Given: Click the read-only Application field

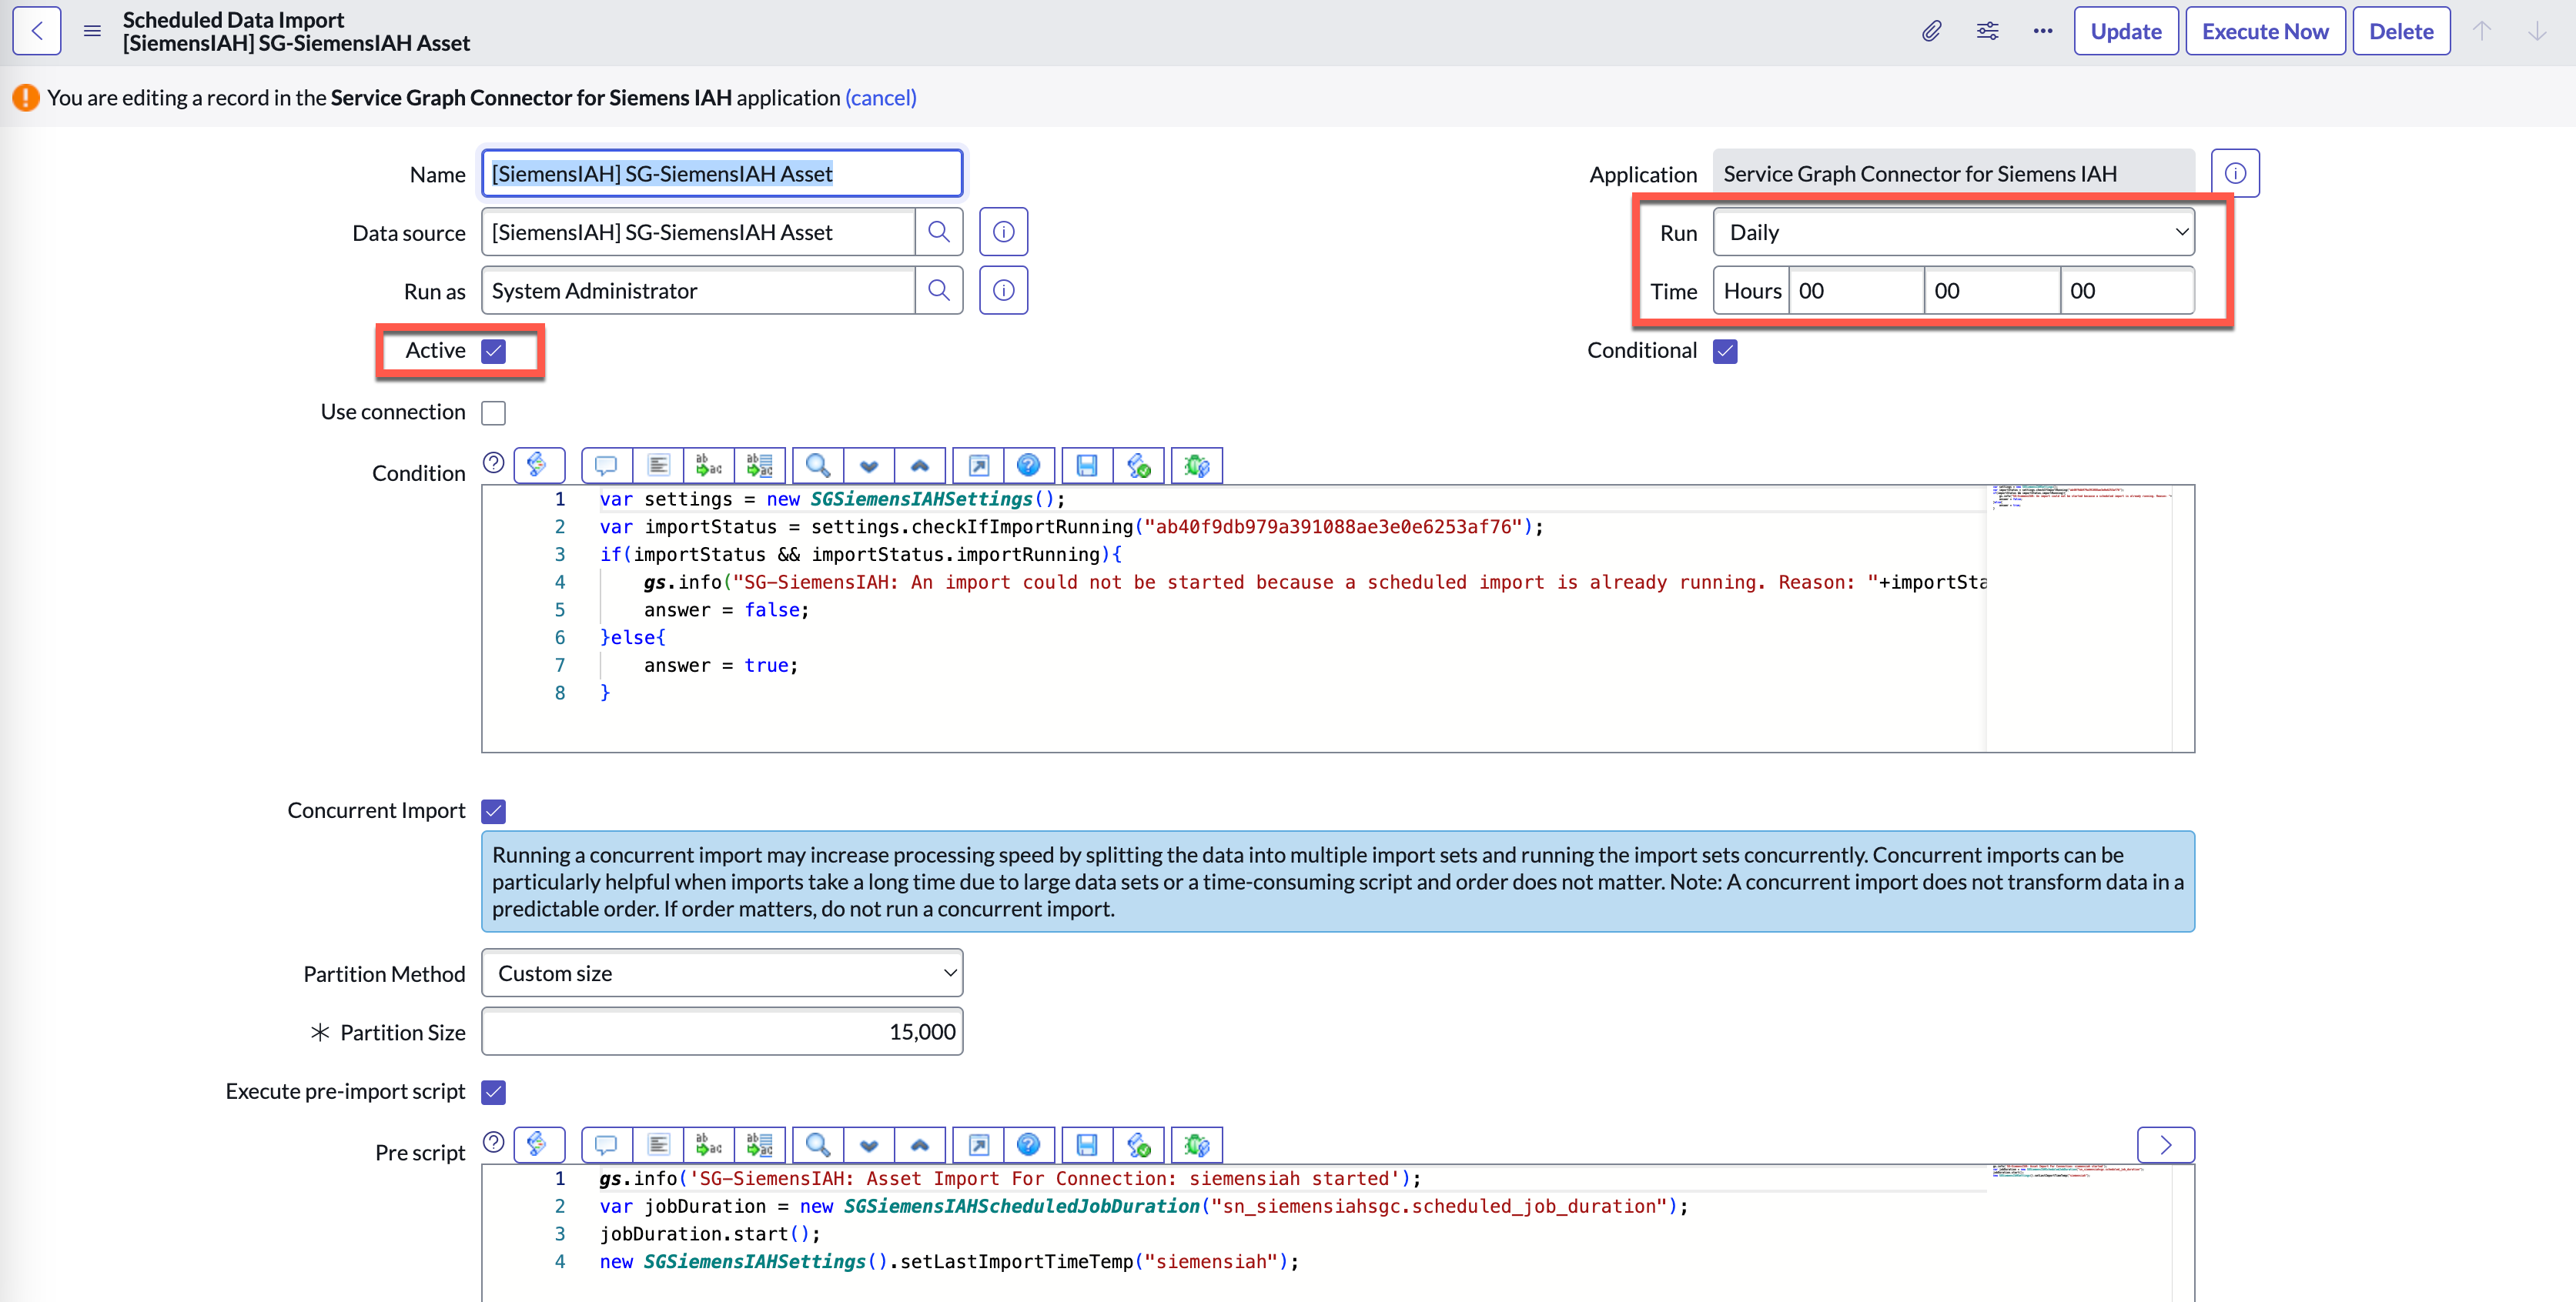Looking at the screenshot, I should [1954, 174].
